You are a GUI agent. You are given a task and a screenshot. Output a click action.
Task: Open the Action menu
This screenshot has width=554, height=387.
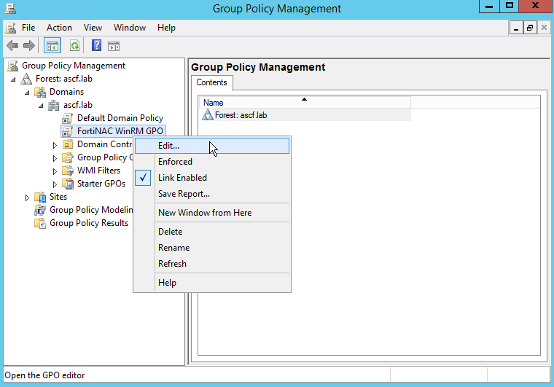point(59,28)
